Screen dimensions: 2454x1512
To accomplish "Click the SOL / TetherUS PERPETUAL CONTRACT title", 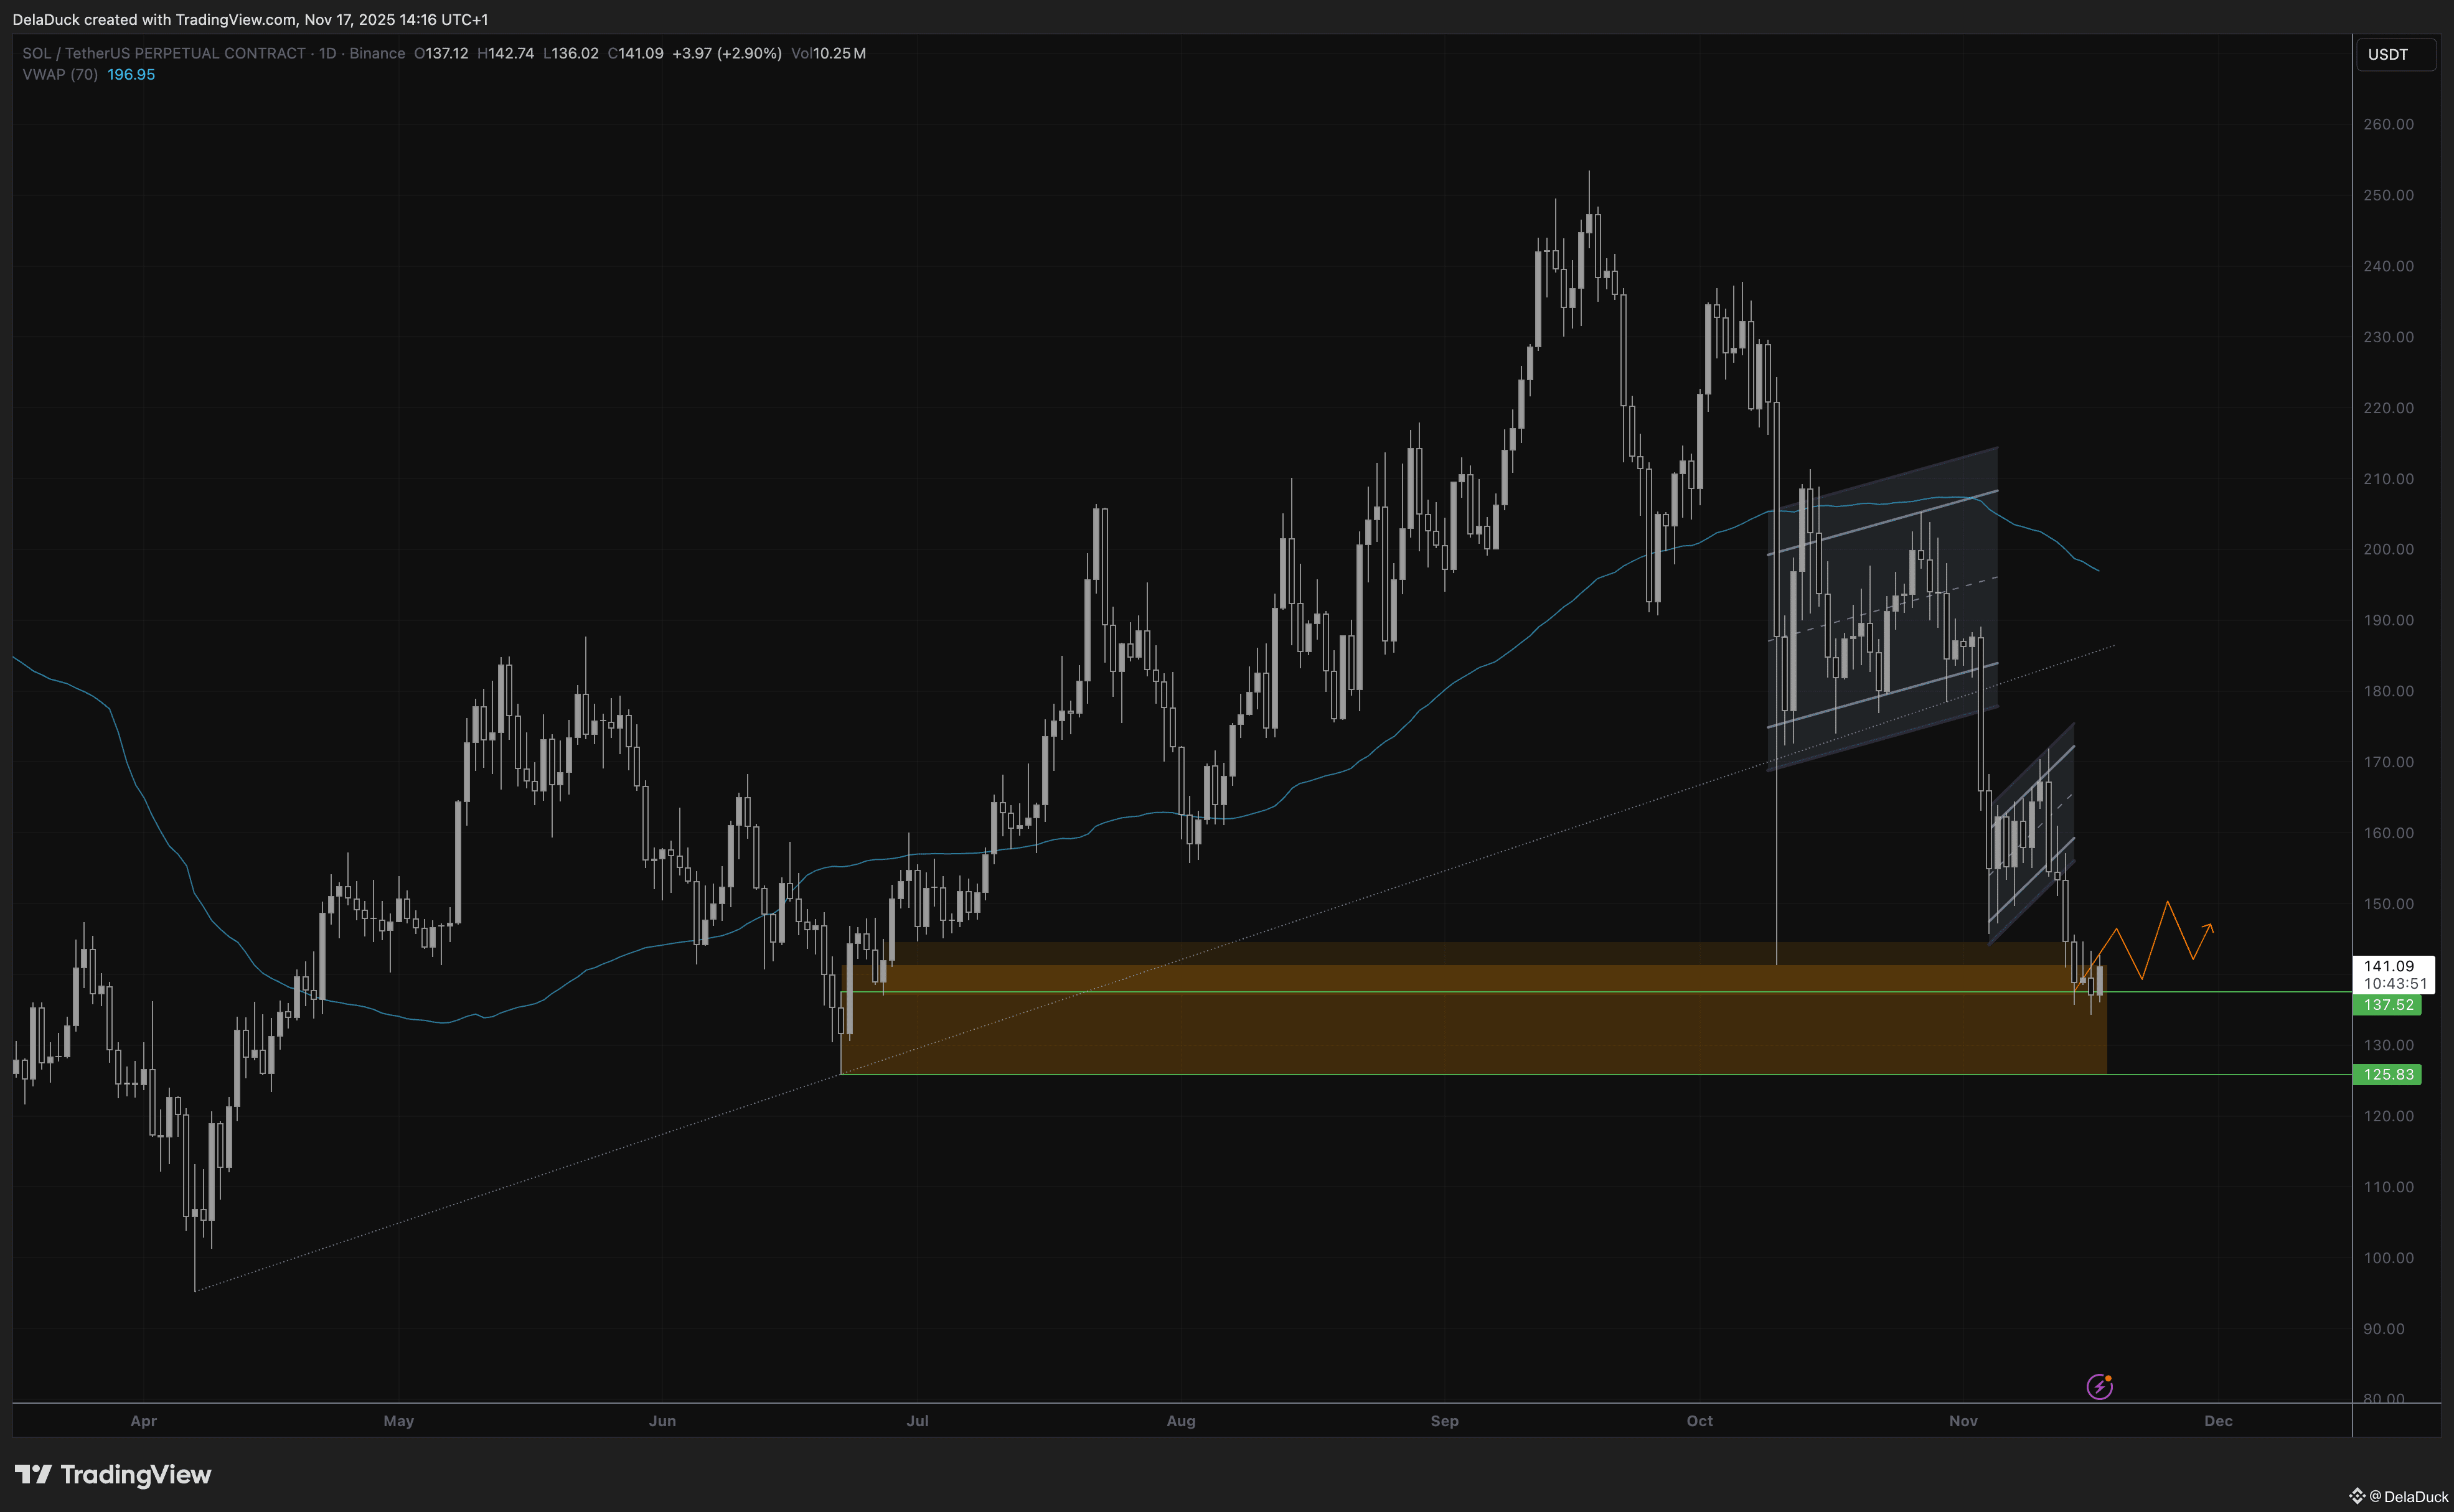I will [164, 53].
